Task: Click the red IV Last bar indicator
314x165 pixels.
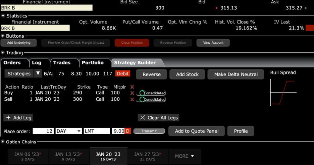Action: tap(310, 28)
